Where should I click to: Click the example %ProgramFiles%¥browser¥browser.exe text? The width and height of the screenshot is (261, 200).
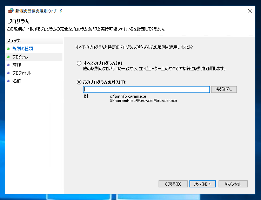(143, 101)
